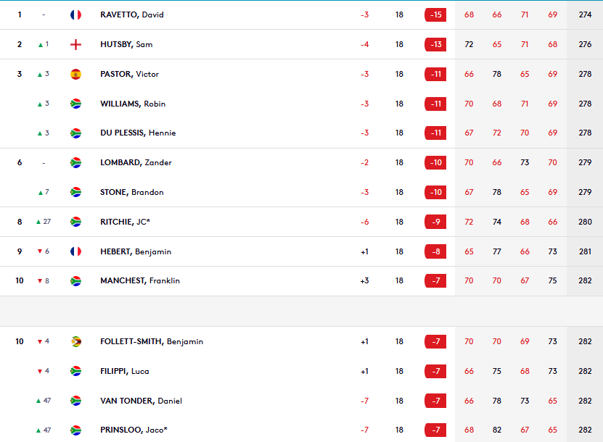The width and height of the screenshot is (603, 442).
Task: Open STONE, Brandon player details
Action: pyautogui.click(x=132, y=192)
